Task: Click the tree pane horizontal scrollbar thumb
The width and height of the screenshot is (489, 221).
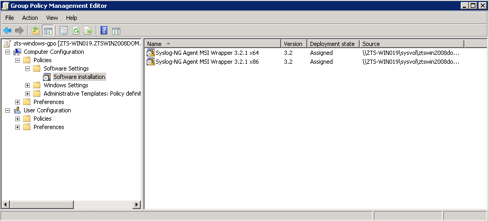Action: 42,205
